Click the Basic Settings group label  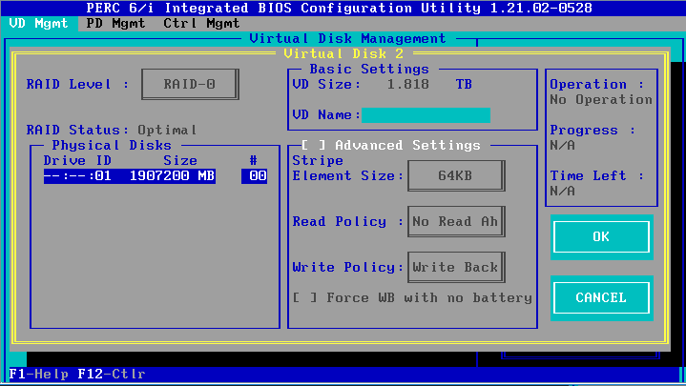[369, 69]
